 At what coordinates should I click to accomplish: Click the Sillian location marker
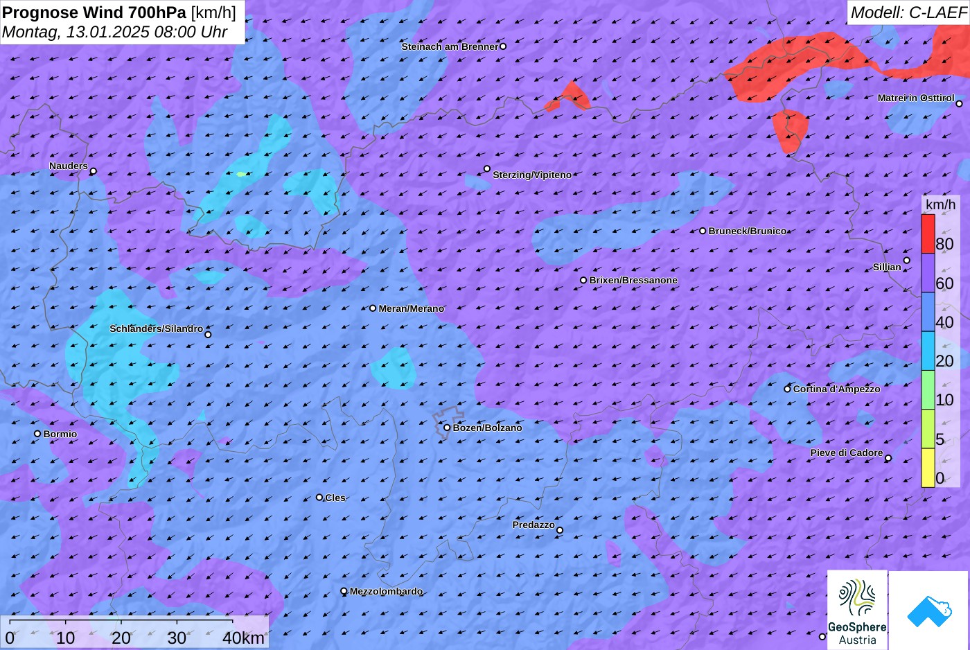tap(906, 261)
